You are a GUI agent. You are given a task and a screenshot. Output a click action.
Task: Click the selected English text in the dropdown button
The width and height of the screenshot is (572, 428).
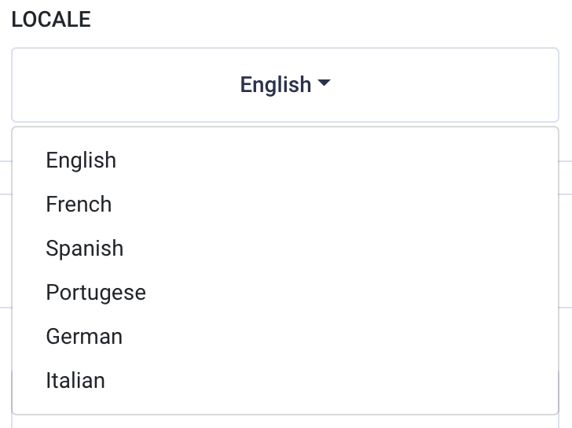point(276,85)
